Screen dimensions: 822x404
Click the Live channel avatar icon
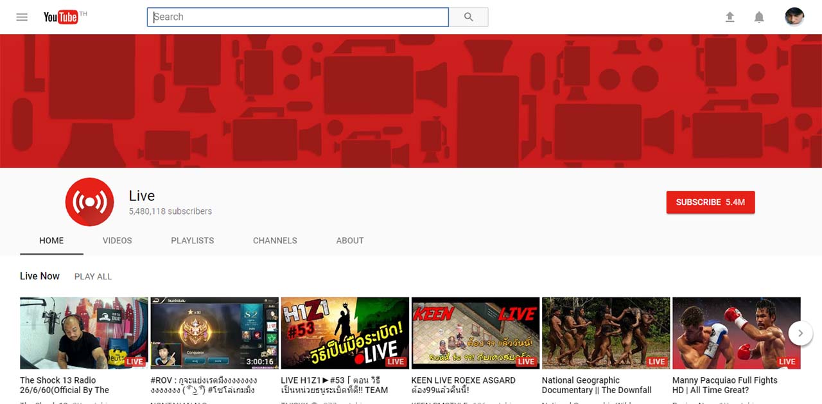click(x=89, y=202)
